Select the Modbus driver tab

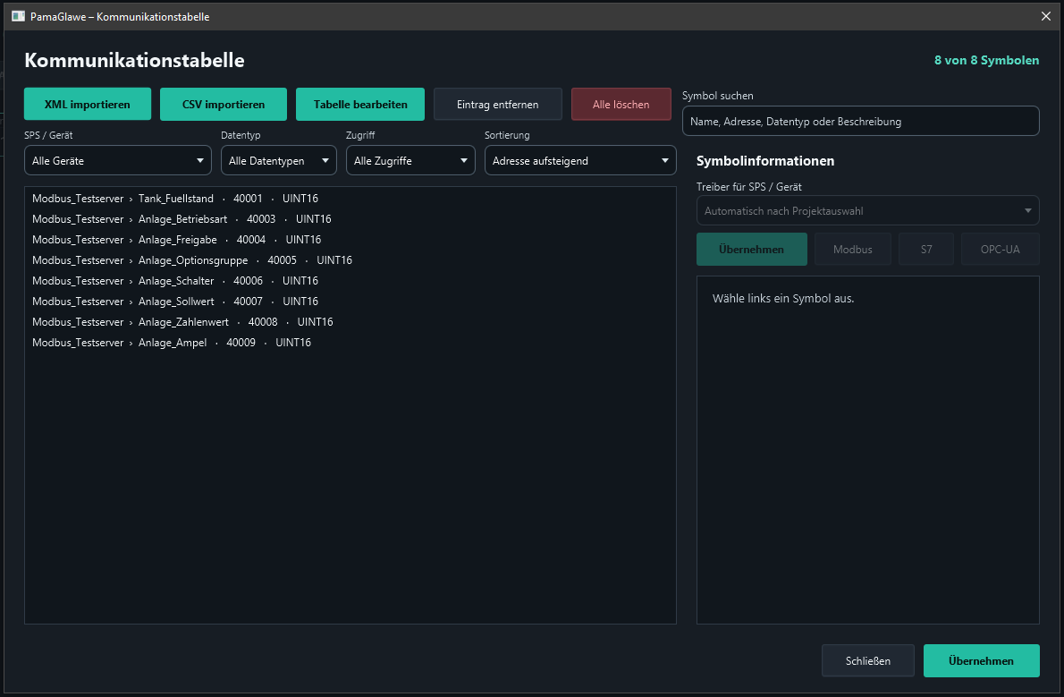point(852,250)
